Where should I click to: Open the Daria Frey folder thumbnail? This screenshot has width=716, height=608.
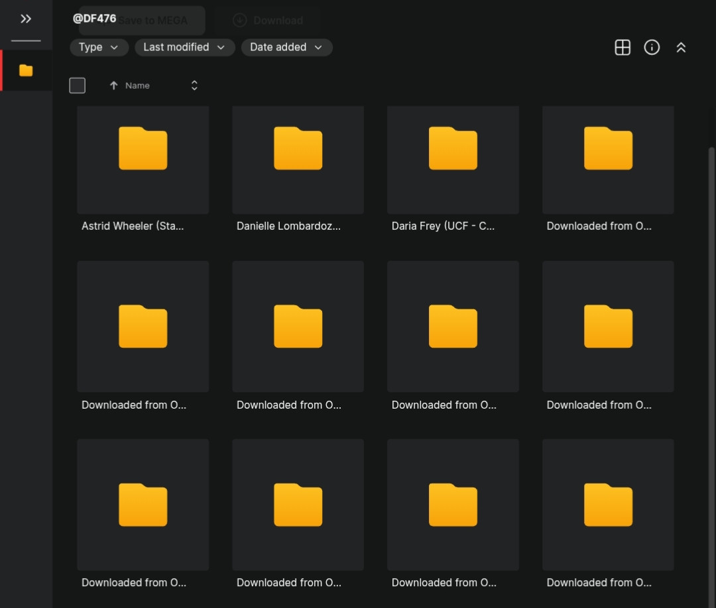click(x=453, y=160)
